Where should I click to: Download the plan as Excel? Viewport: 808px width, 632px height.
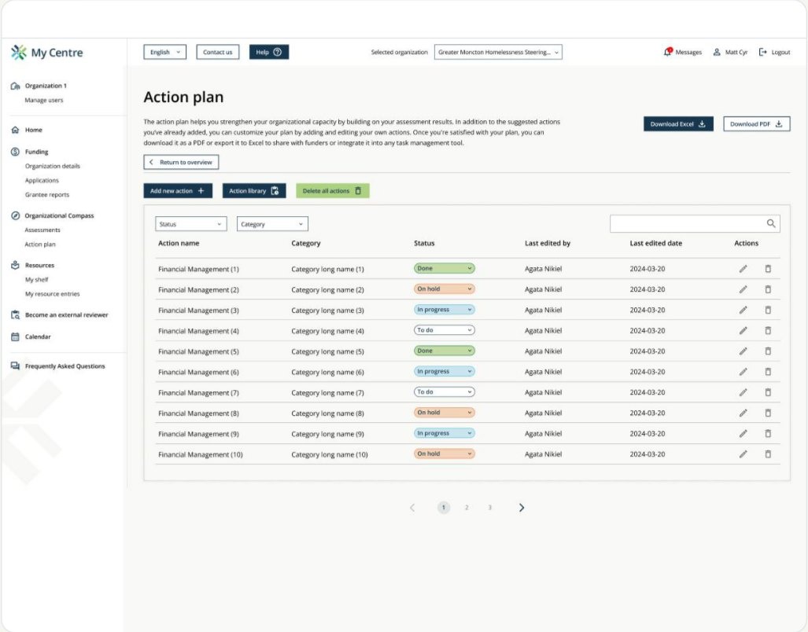(x=678, y=124)
